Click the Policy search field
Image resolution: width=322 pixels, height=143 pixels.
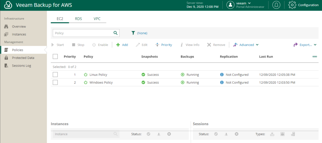coord(86,33)
